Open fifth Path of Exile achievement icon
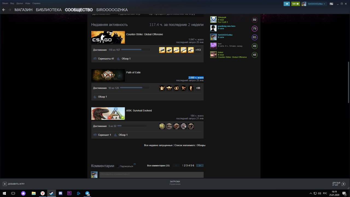The width and height of the screenshot is (350, 197). (x=191, y=88)
